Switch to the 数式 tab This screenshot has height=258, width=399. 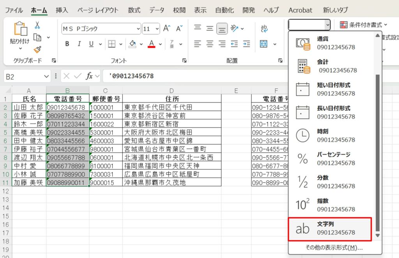pos(134,10)
